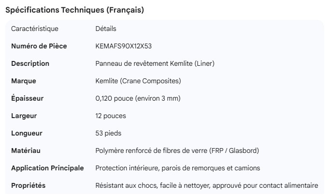Image resolution: width=329 pixels, height=196 pixels.
Task: Select the Matériau row label
Action: (26, 151)
